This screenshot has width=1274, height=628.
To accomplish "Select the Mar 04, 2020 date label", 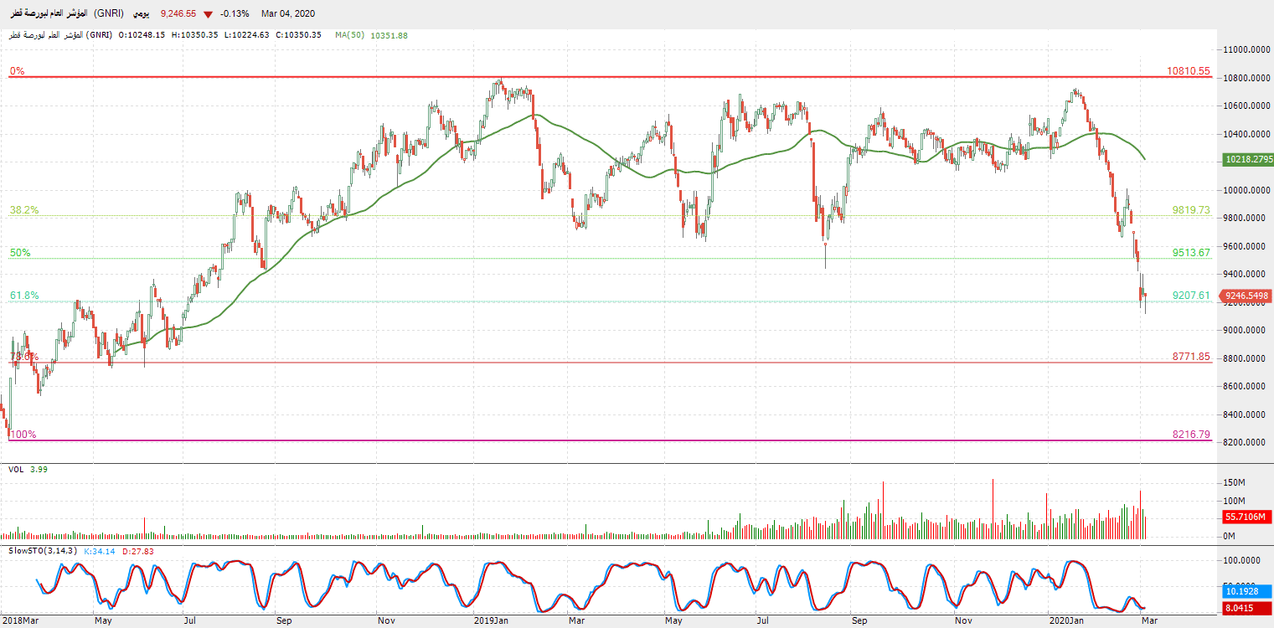I will point(288,13).
